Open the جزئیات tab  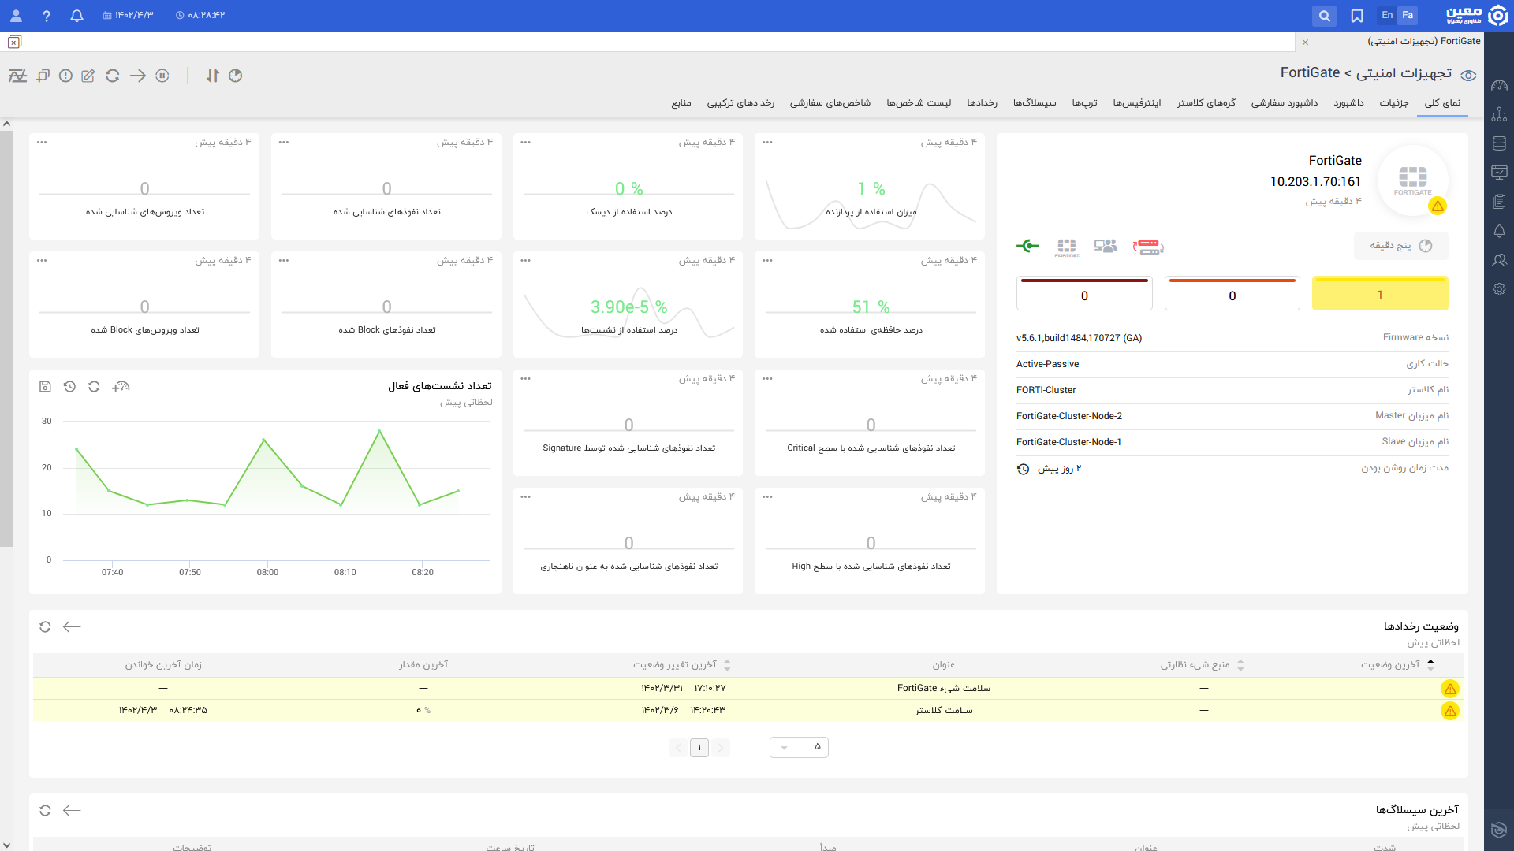click(1394, 103)
